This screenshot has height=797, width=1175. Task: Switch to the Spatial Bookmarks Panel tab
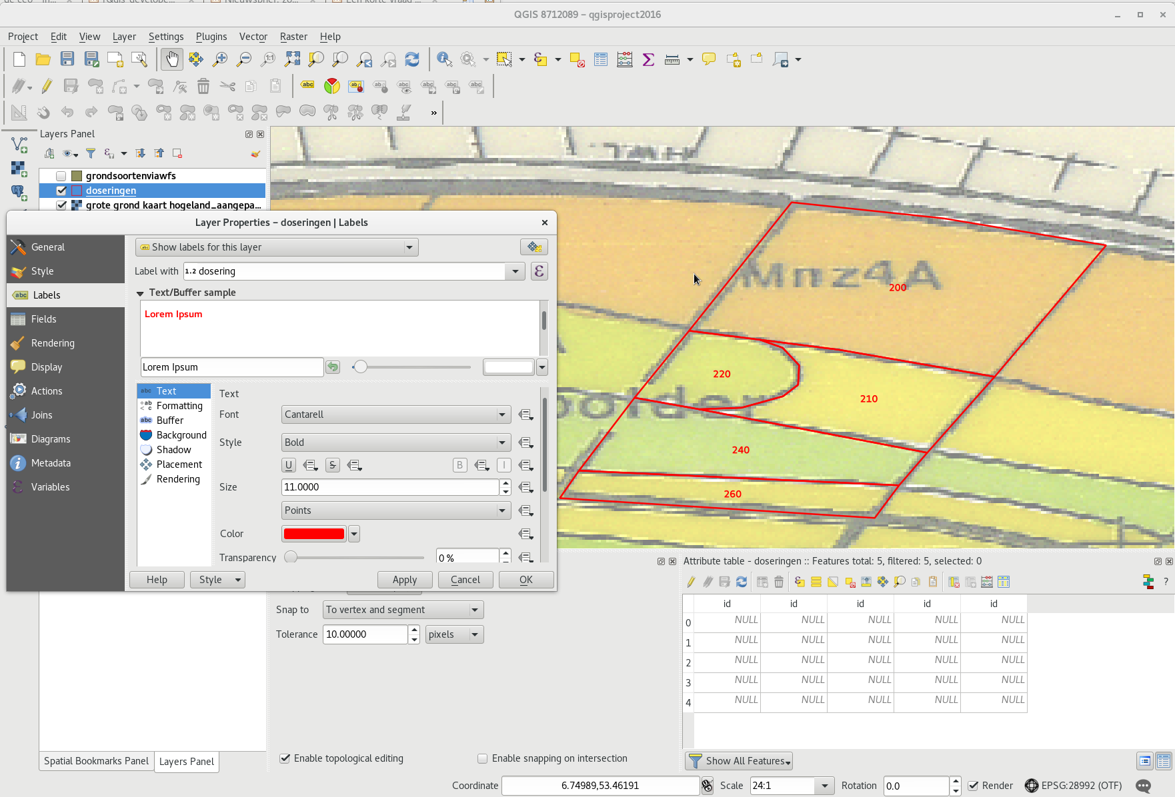point(96,761)
